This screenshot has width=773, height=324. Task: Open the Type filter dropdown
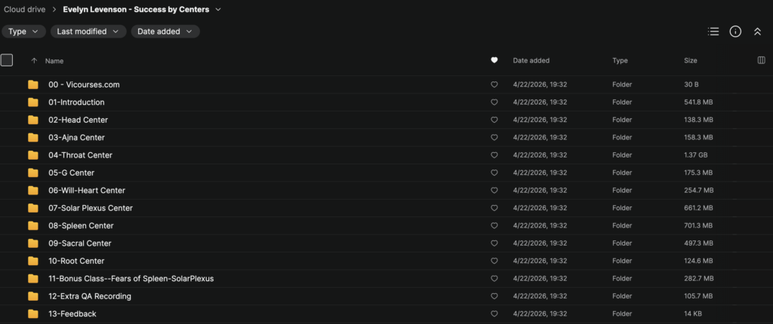click(23, 32)
